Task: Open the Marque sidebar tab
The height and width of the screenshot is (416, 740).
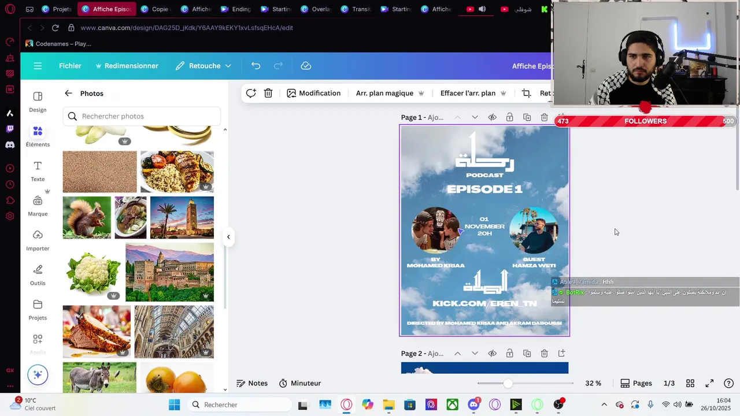Action: coord(38,206)
